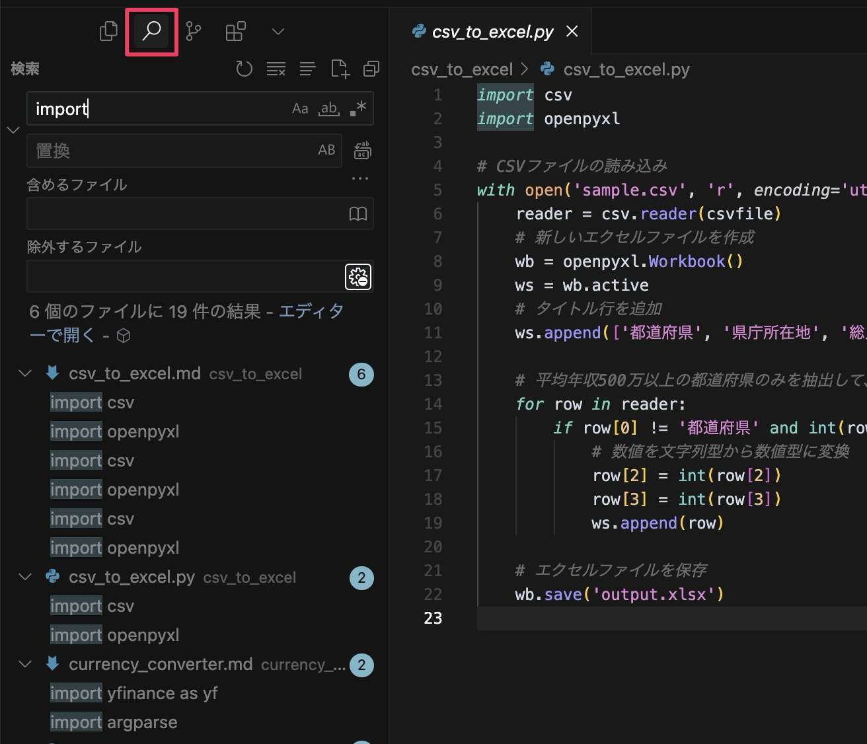Click the 6 badge on csv_to_excel.md
This screenshot has width=867, height=744.
point(361,375)
